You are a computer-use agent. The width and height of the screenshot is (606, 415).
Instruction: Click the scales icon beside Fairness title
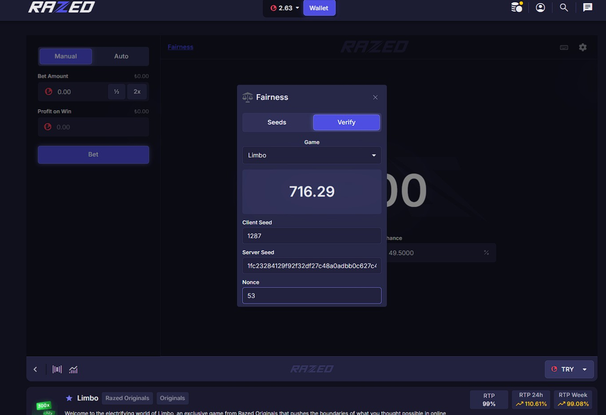point(247,97)
